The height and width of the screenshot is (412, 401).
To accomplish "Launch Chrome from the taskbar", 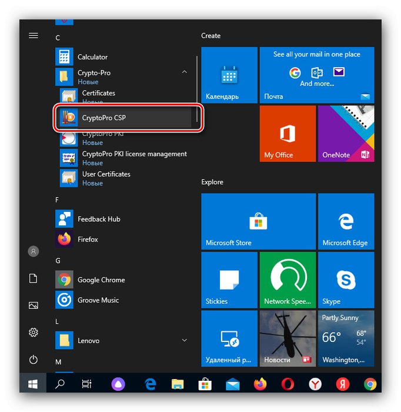I will [x=370, y=384].
